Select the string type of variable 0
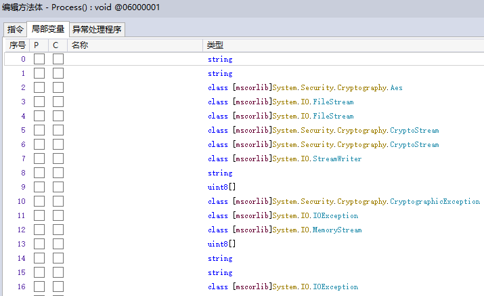The image size is (484, 296). [x=220, y=60]
